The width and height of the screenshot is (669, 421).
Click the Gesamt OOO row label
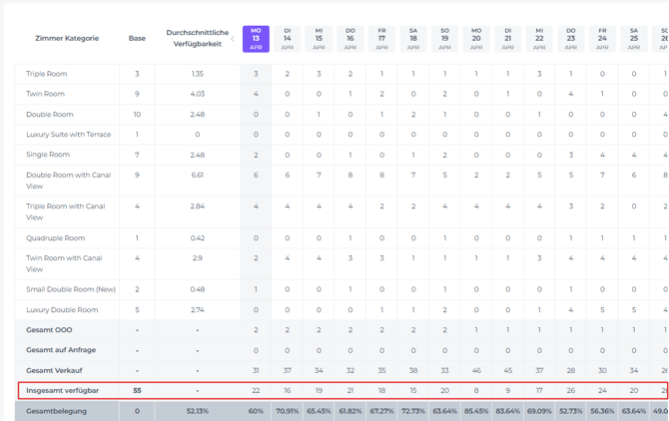point(49,329)
